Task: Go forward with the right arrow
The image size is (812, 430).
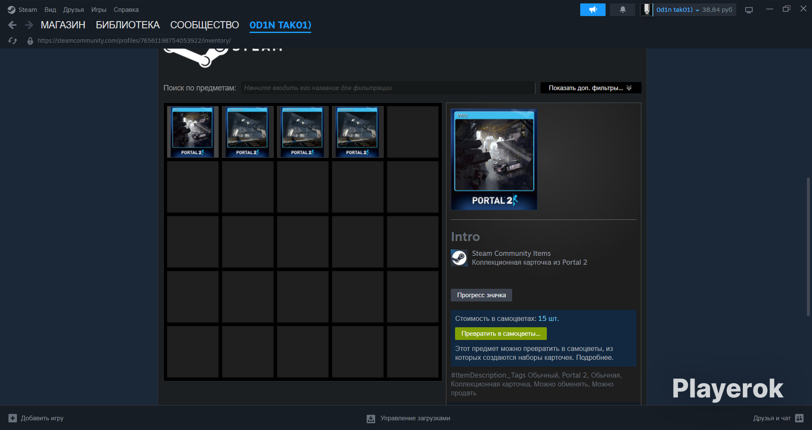Action: click(x=29, y=25)
